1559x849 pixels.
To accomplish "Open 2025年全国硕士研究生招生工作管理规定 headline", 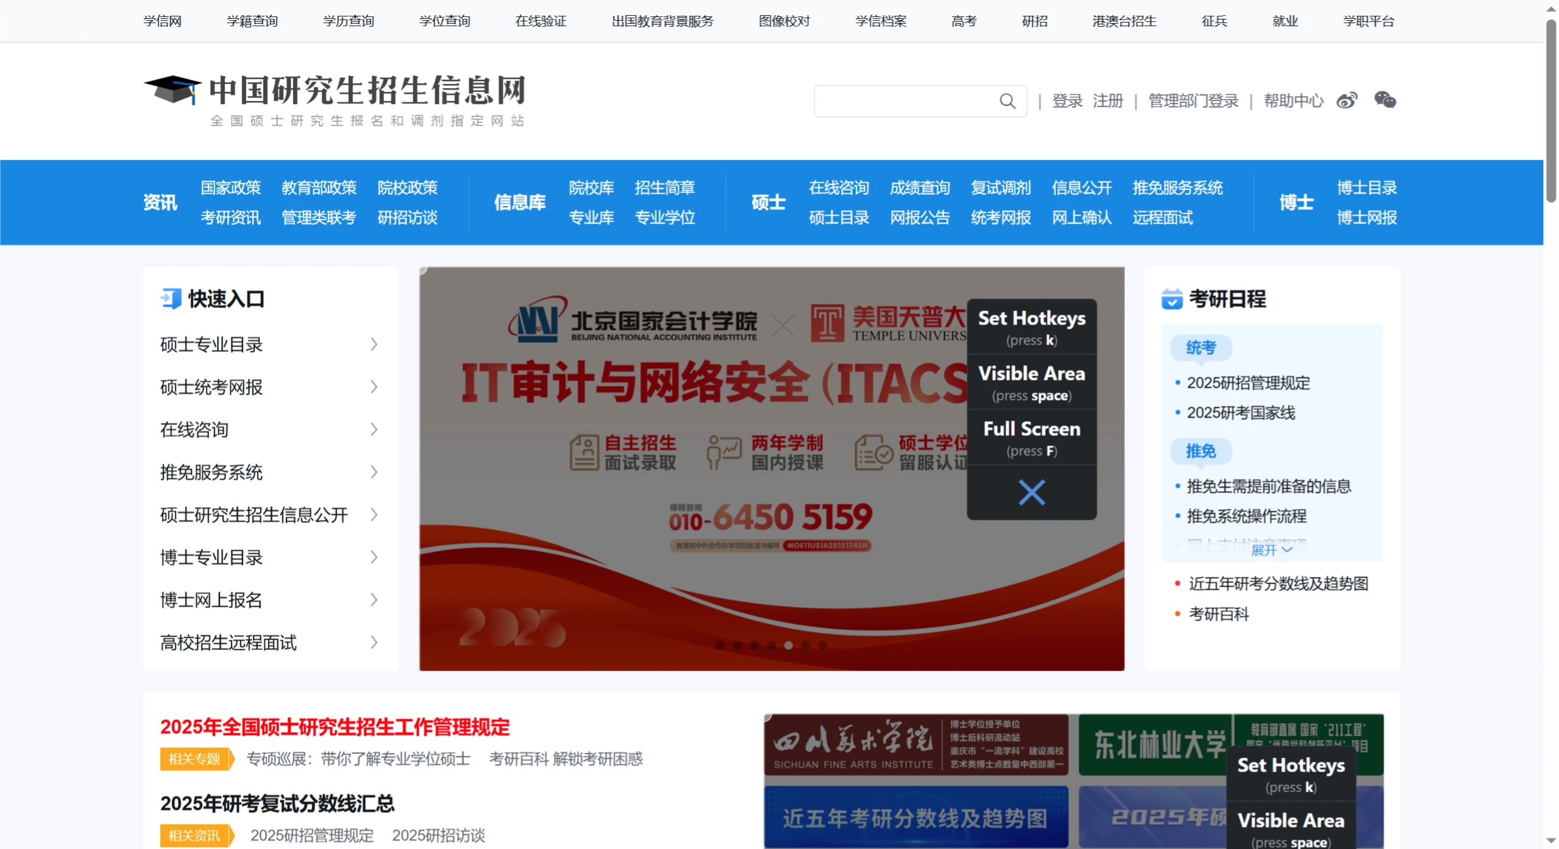I will 335,727.
